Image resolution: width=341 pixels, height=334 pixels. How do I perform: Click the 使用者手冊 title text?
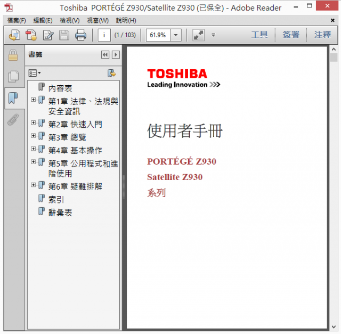pos(185,131)
